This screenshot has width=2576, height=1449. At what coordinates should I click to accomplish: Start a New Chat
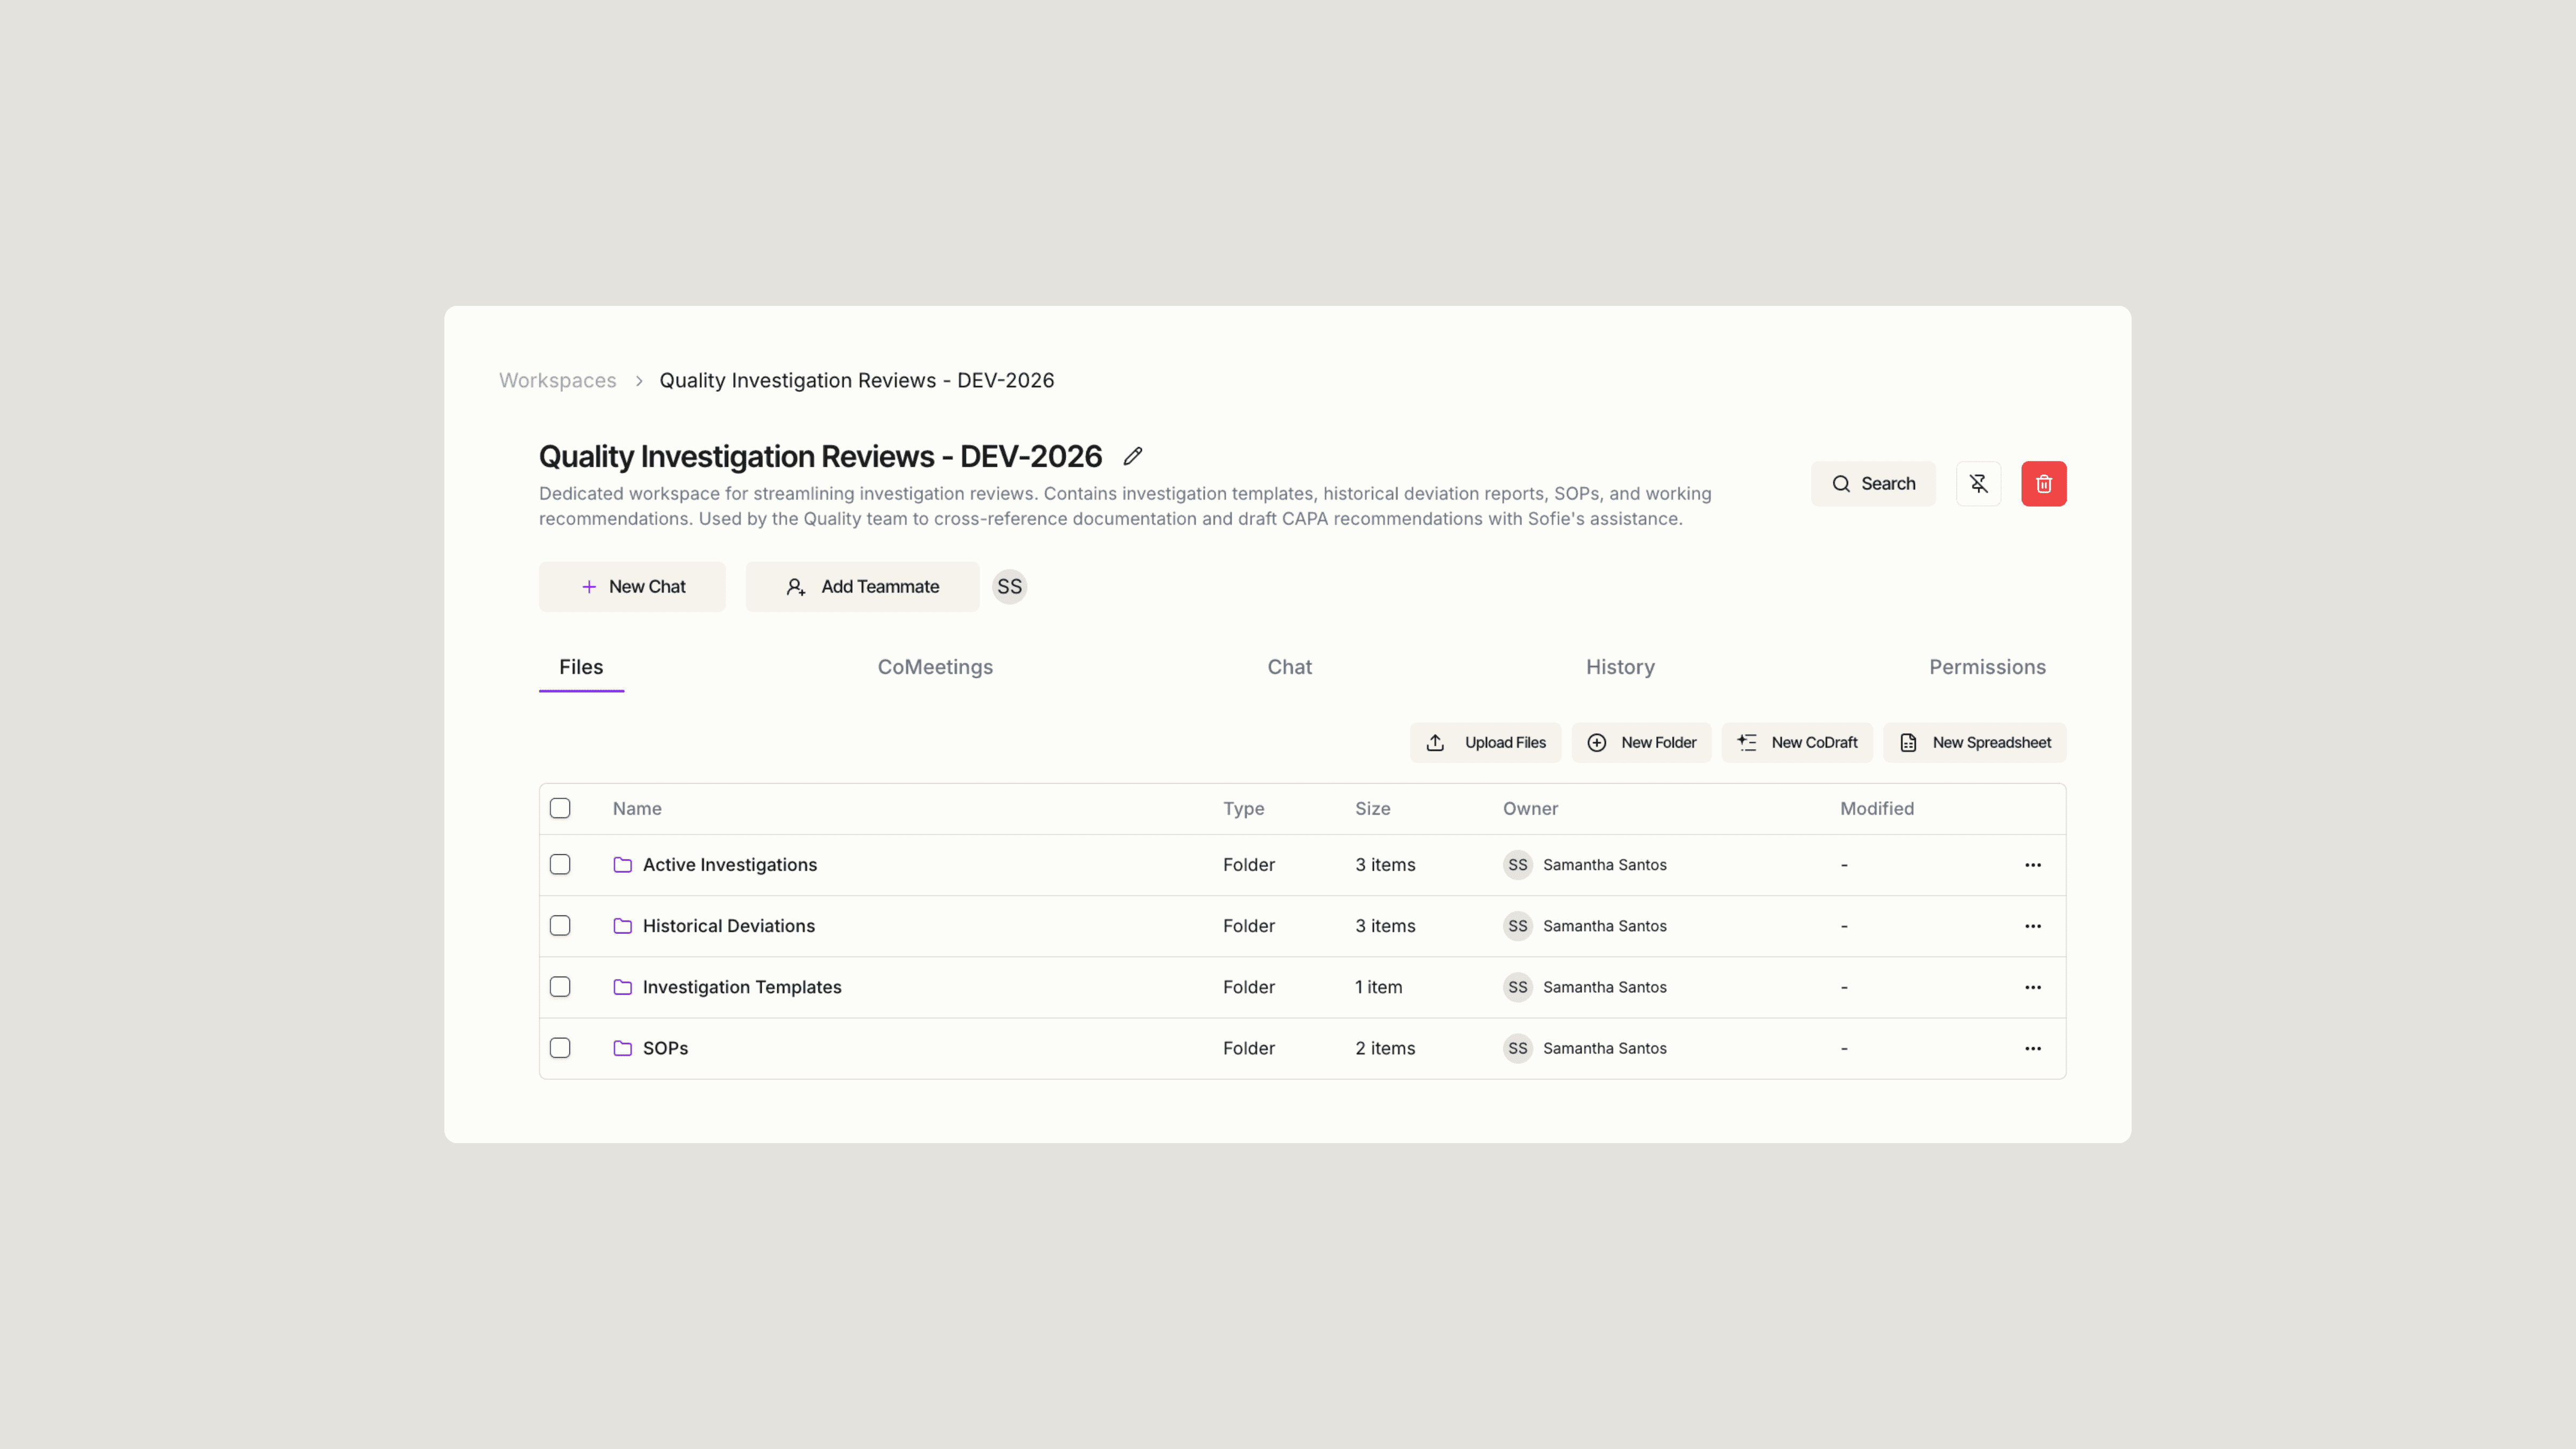pos(632,587)
